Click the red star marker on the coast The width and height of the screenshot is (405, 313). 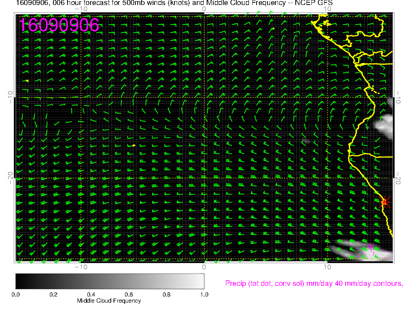[385, 202]
